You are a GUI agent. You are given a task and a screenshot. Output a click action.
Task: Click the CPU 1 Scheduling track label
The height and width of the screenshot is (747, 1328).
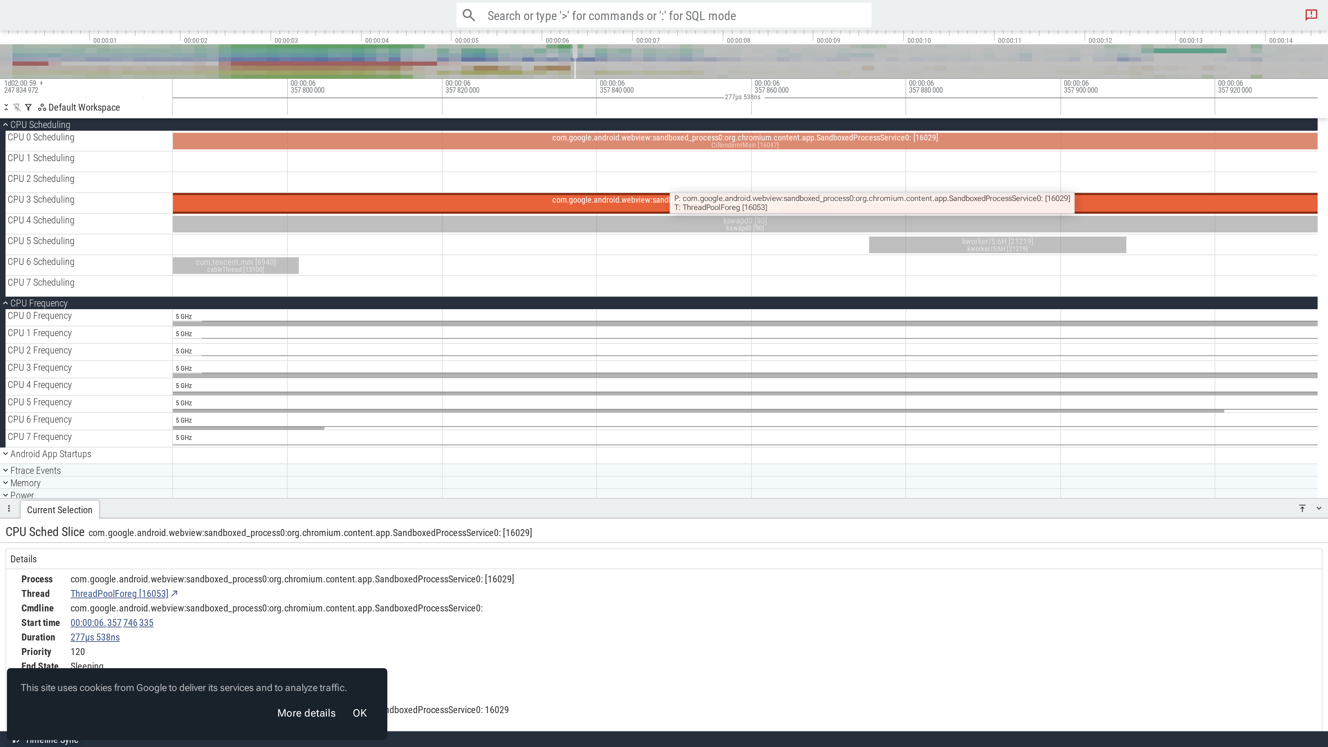coord(41,158)
